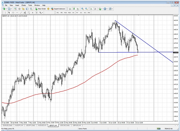
Task: Zoom in on the chart
Action: (x=82, y=9)
